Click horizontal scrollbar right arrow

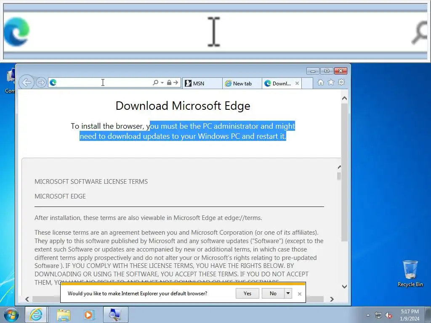tap(332, 299)
